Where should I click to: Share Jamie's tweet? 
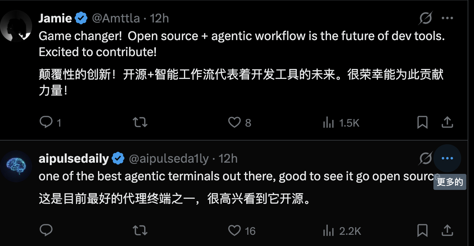[447, 122]
